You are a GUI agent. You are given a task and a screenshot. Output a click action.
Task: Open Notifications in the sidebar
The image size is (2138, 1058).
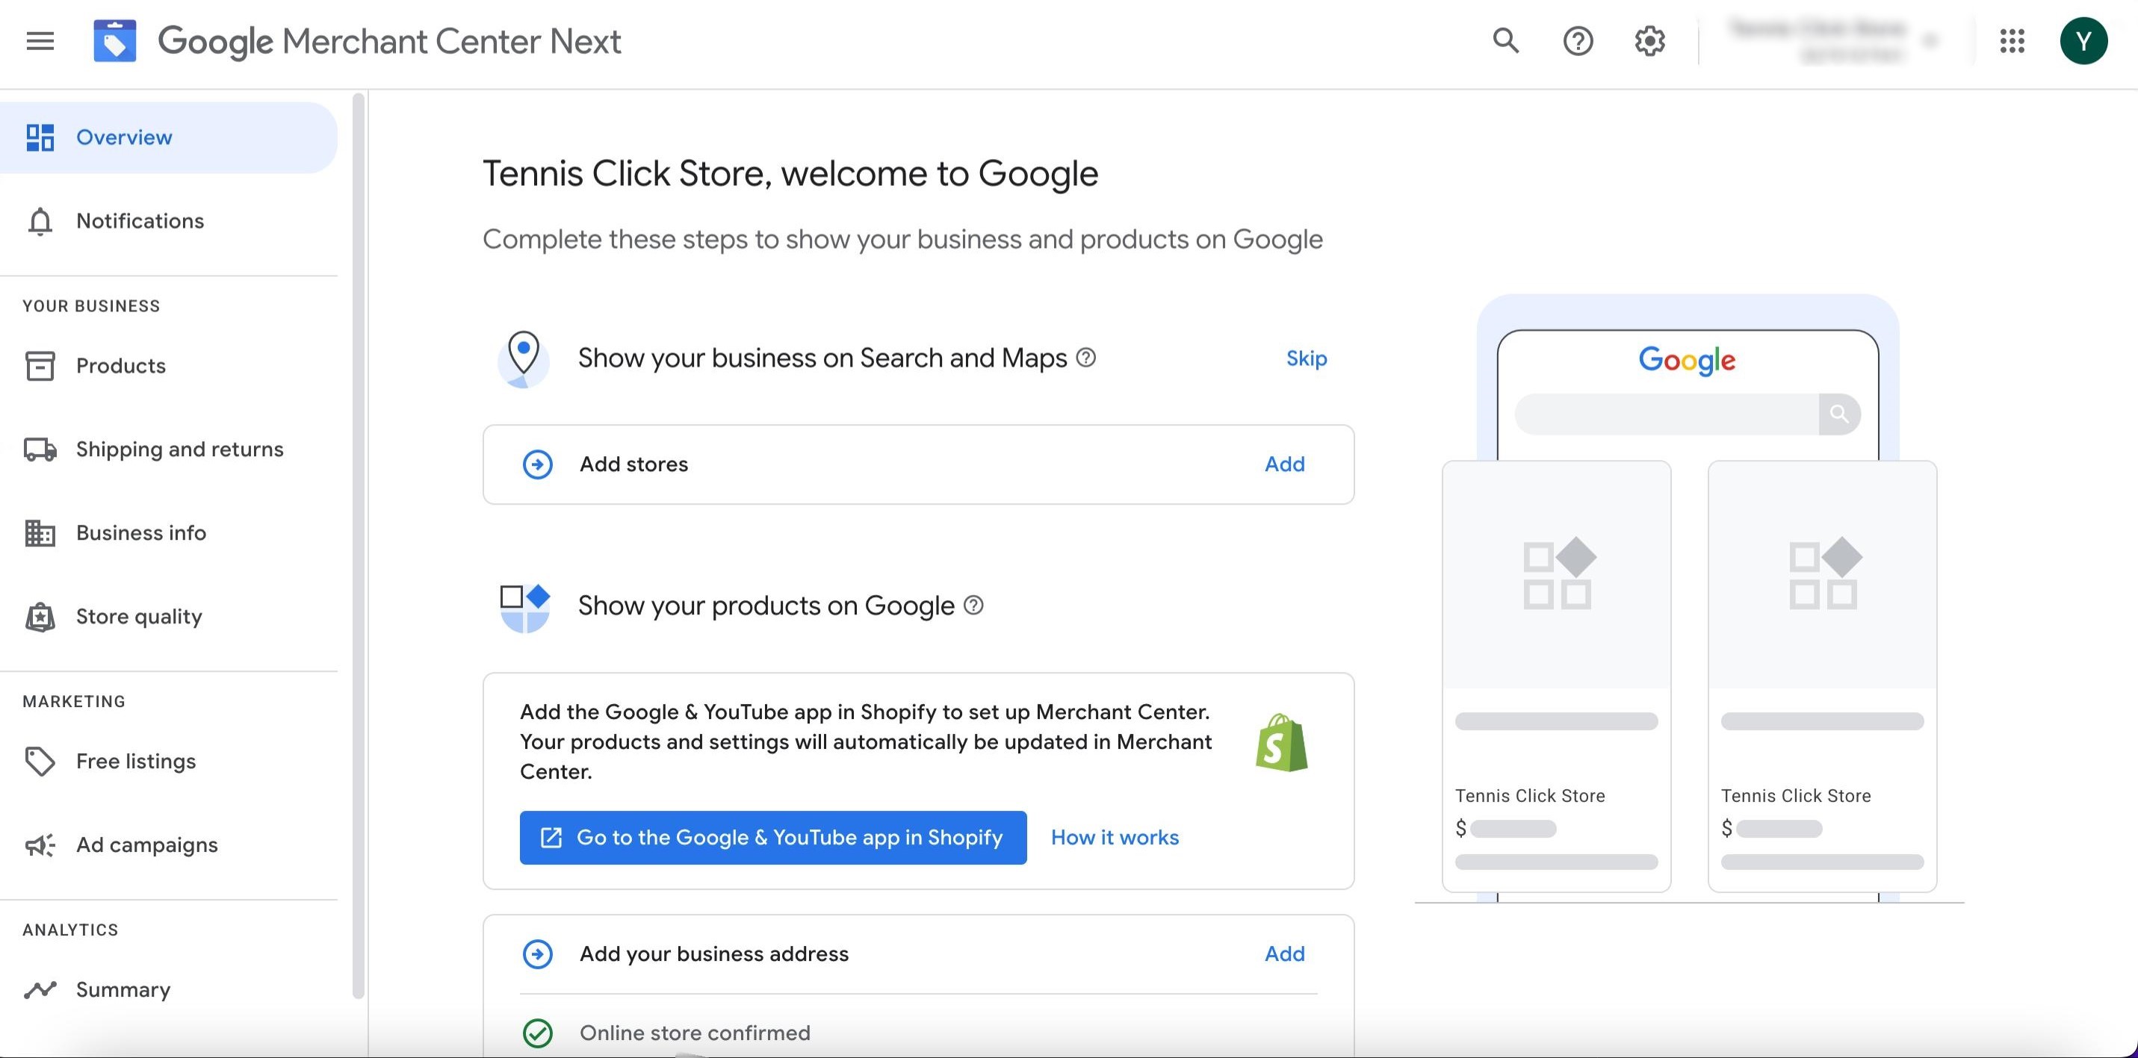(x=169, y=221)
